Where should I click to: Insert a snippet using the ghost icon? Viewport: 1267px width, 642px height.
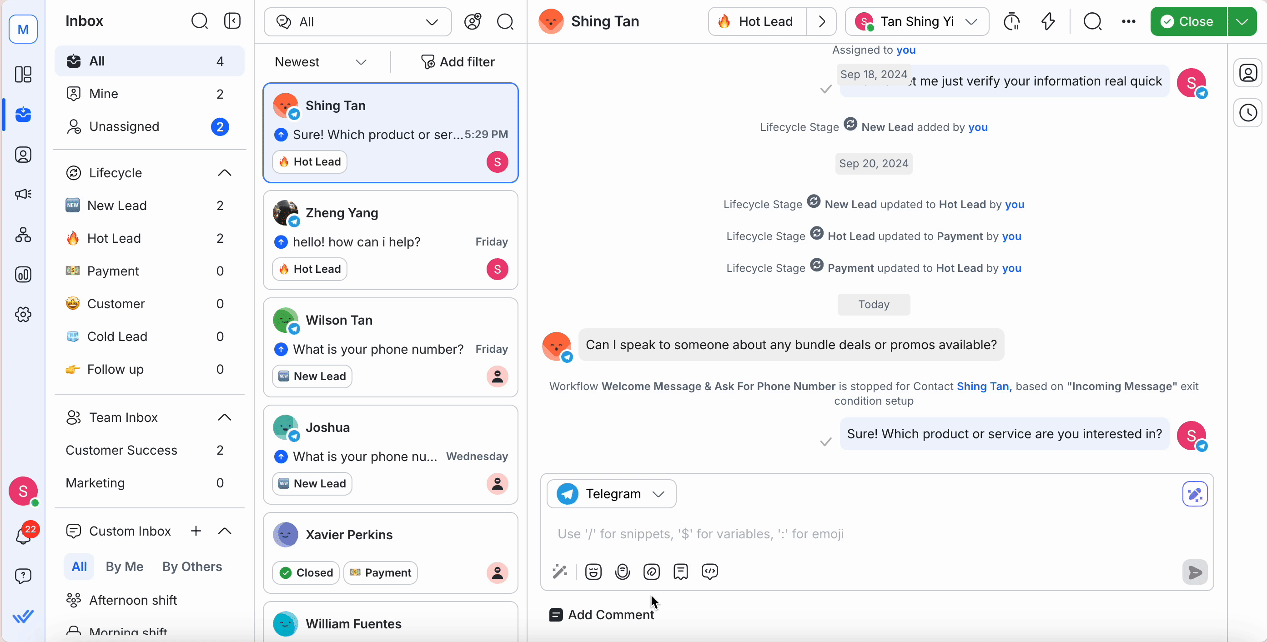(681, 571)
